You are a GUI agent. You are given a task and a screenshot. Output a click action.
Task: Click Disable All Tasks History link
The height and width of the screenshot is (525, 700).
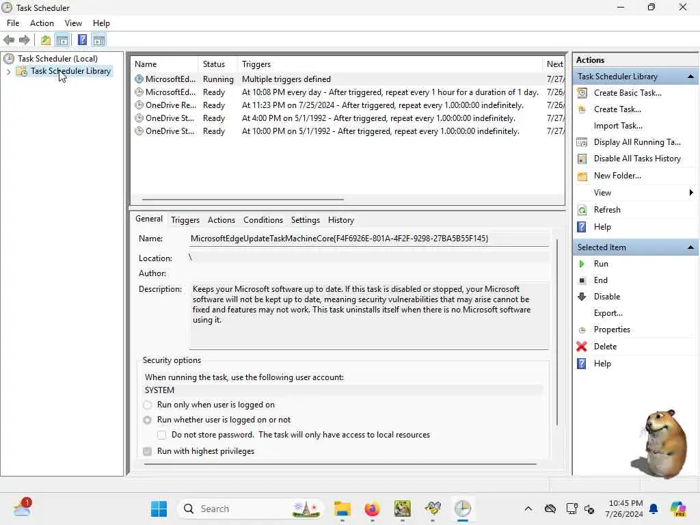coord(637,159)
